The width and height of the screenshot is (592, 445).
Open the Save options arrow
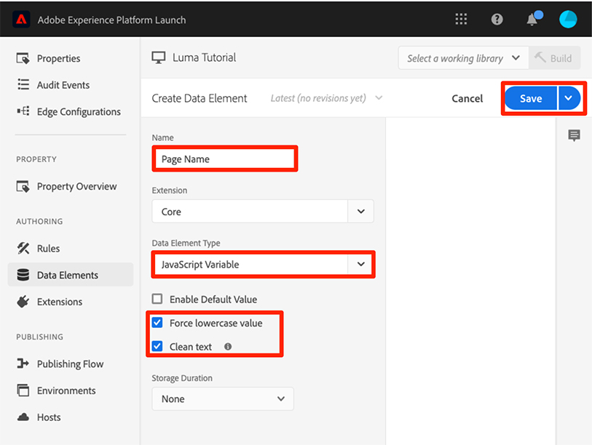(x=569, y=98)
